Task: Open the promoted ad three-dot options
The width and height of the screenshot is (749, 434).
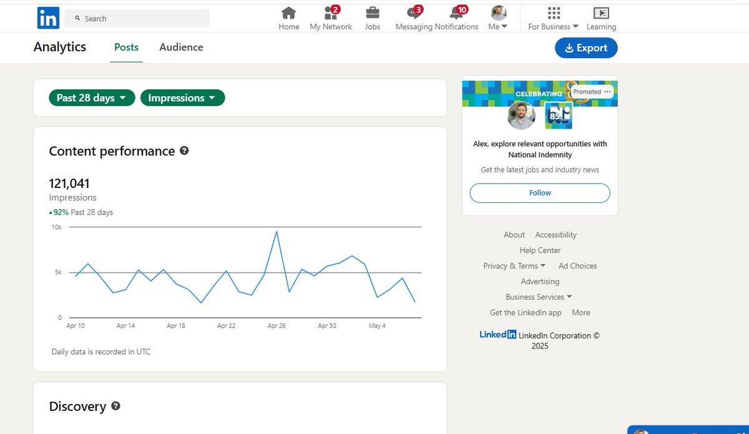Action: pyautogui.click(x=607, y=92)
